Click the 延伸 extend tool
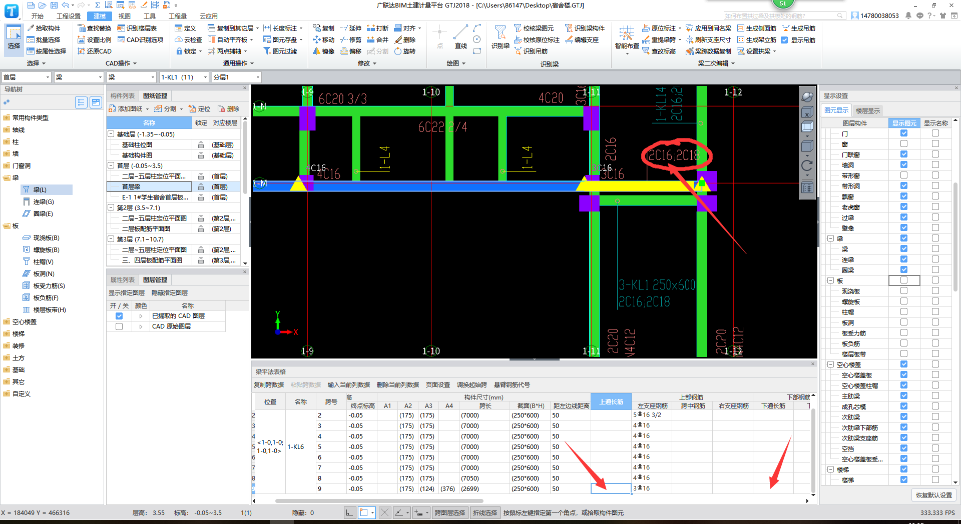Image resolution: width=961 pixels, height=524 pixels. click(350, 28)
